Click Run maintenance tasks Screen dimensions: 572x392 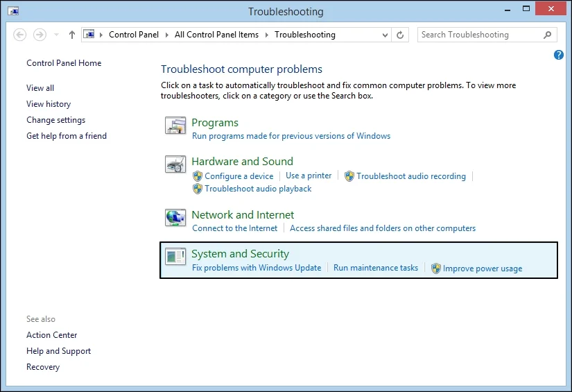point(376,268)
